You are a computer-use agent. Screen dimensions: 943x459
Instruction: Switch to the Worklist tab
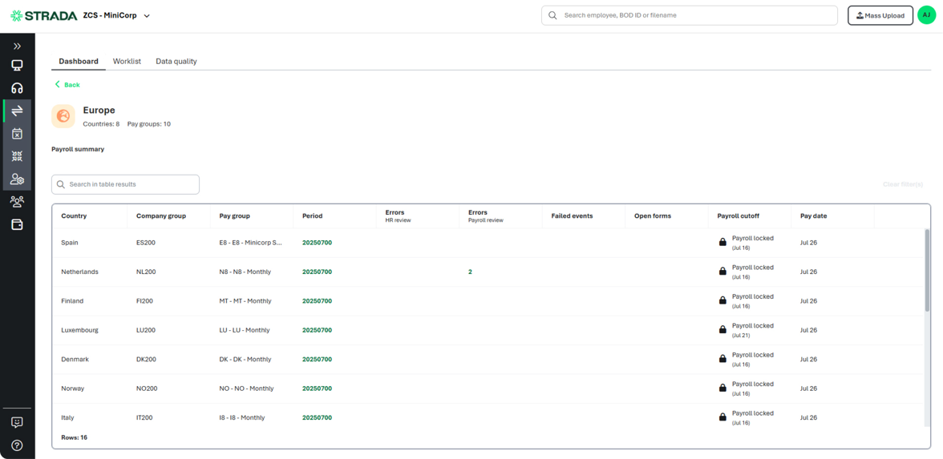127,61
